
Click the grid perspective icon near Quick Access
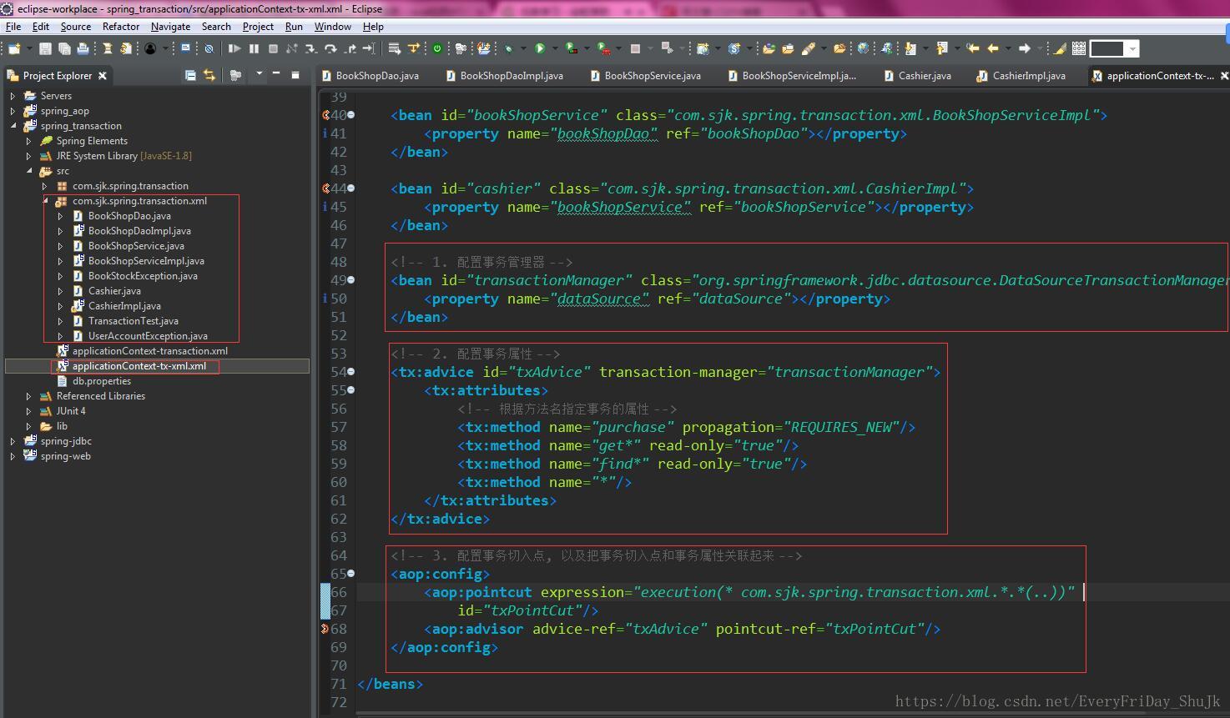(x=1079, y=48)
